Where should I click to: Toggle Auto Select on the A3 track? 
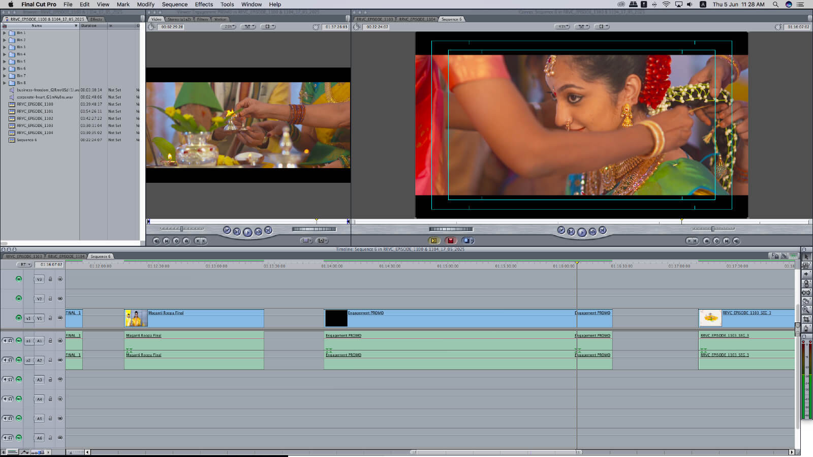click(x=60, y=380)
